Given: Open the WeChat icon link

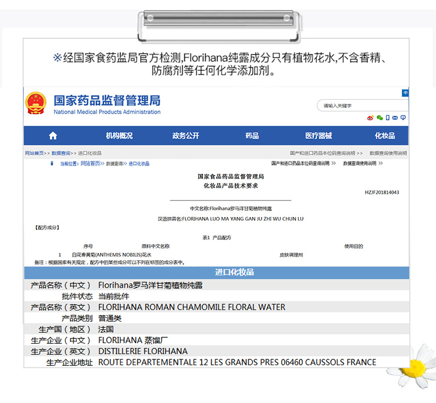Looking at the screenshot, I should pos(380,118).
